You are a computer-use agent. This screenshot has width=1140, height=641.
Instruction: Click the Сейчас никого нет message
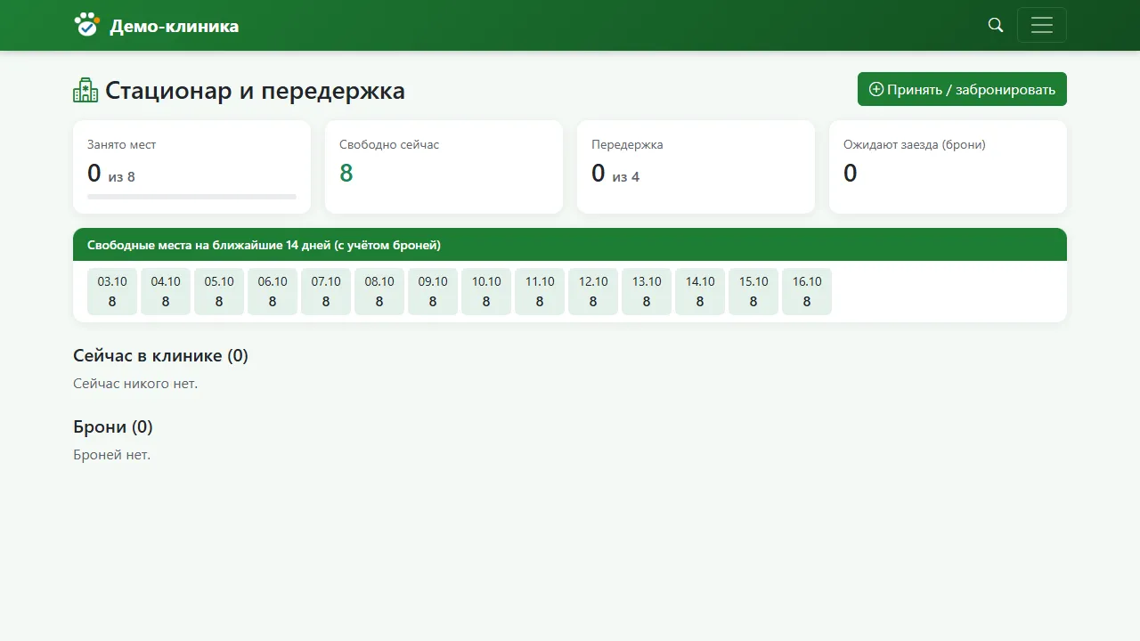pos(135,384)
